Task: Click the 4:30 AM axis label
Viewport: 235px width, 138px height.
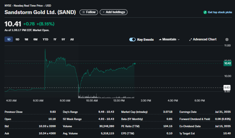Action: point(11,101)
